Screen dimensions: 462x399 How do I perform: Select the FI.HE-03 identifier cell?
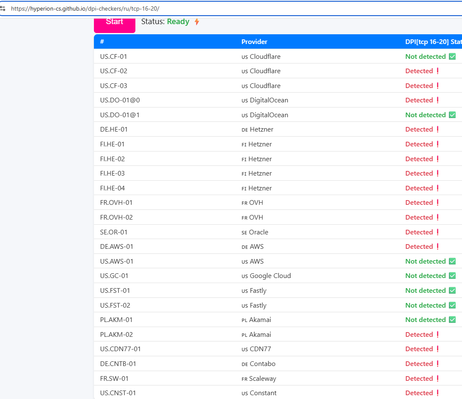112,173
